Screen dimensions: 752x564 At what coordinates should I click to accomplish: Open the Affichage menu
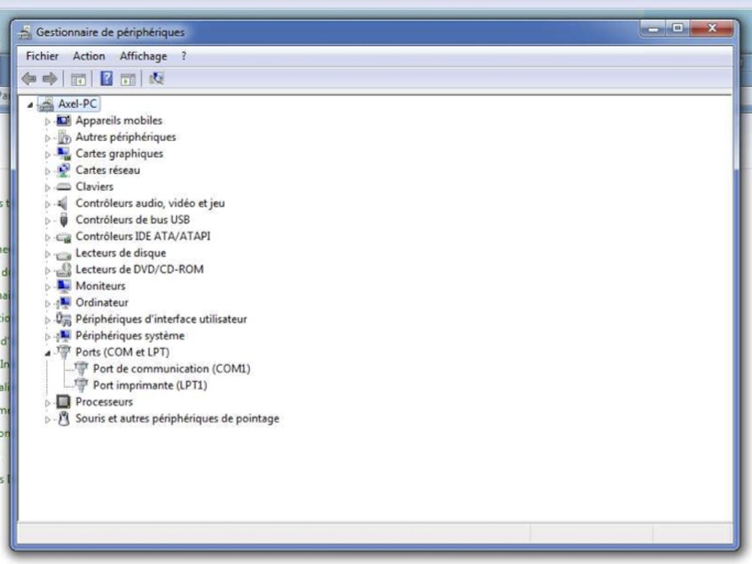143,56
